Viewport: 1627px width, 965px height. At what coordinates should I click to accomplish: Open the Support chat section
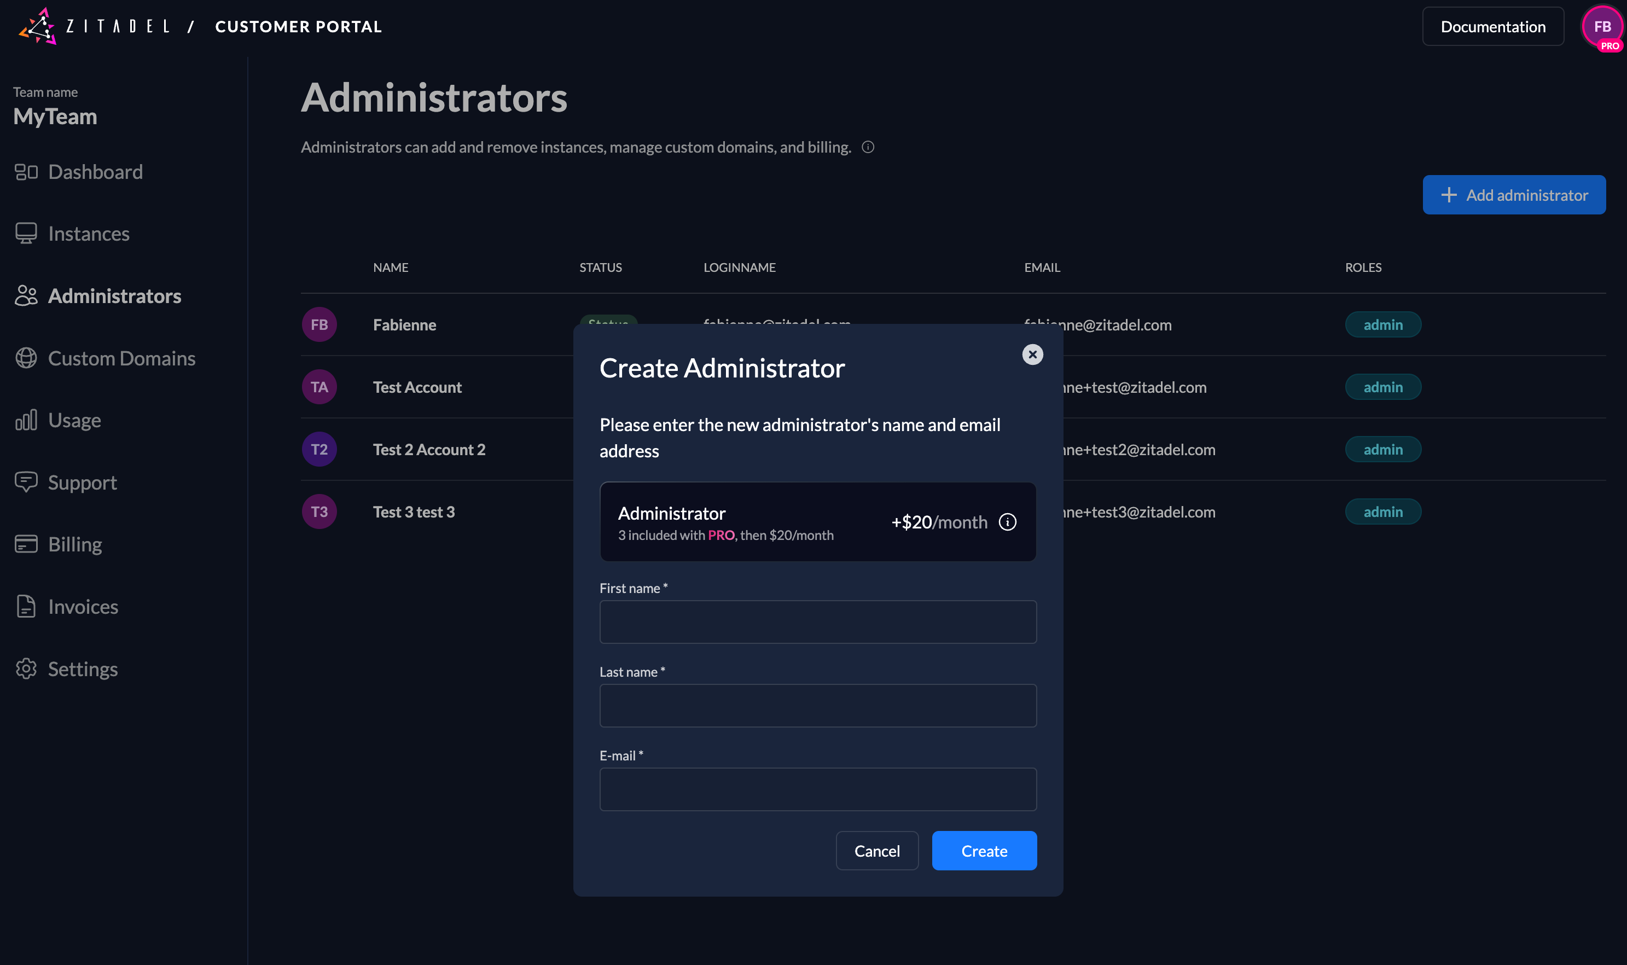83,482
